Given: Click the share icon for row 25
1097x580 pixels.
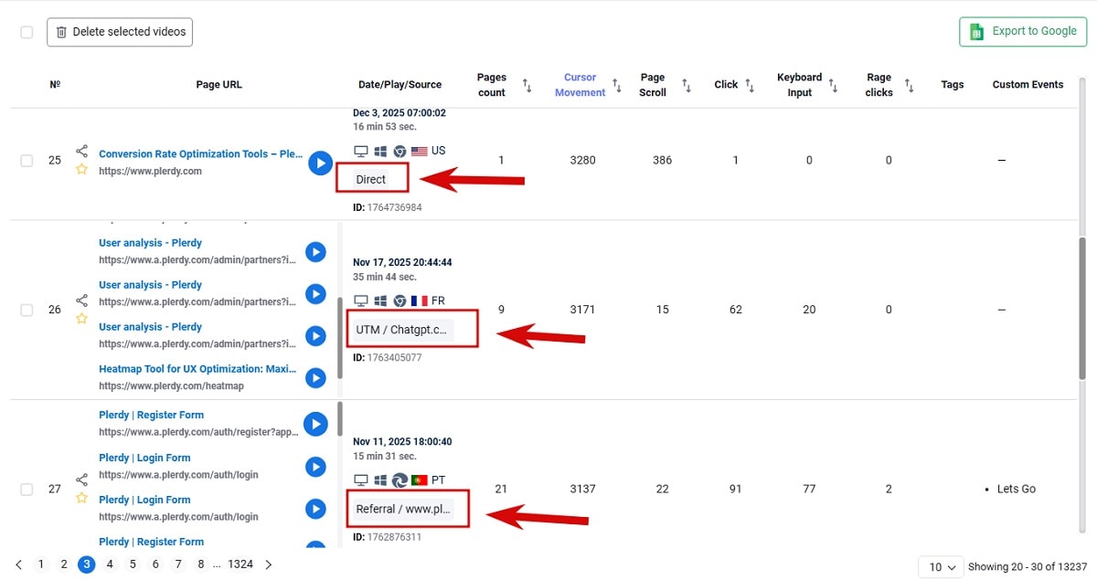Looking at the screenshot, I should point(81,151).
